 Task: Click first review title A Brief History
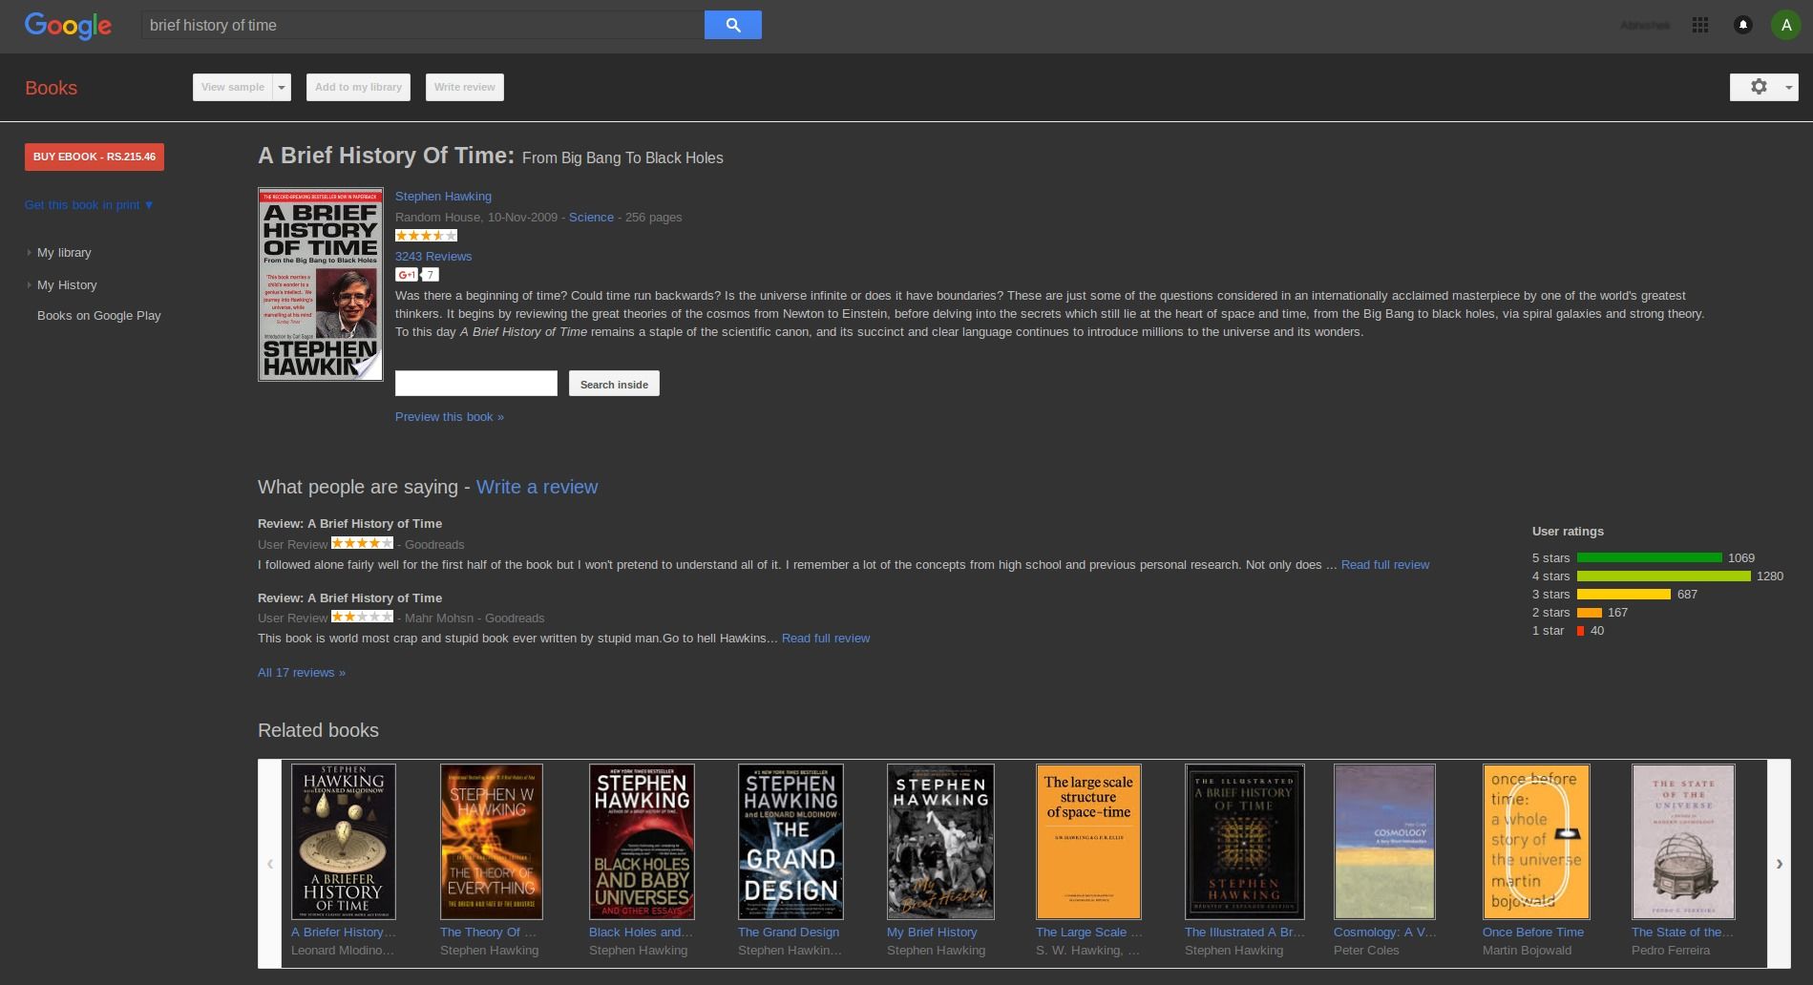pos(349,523)
